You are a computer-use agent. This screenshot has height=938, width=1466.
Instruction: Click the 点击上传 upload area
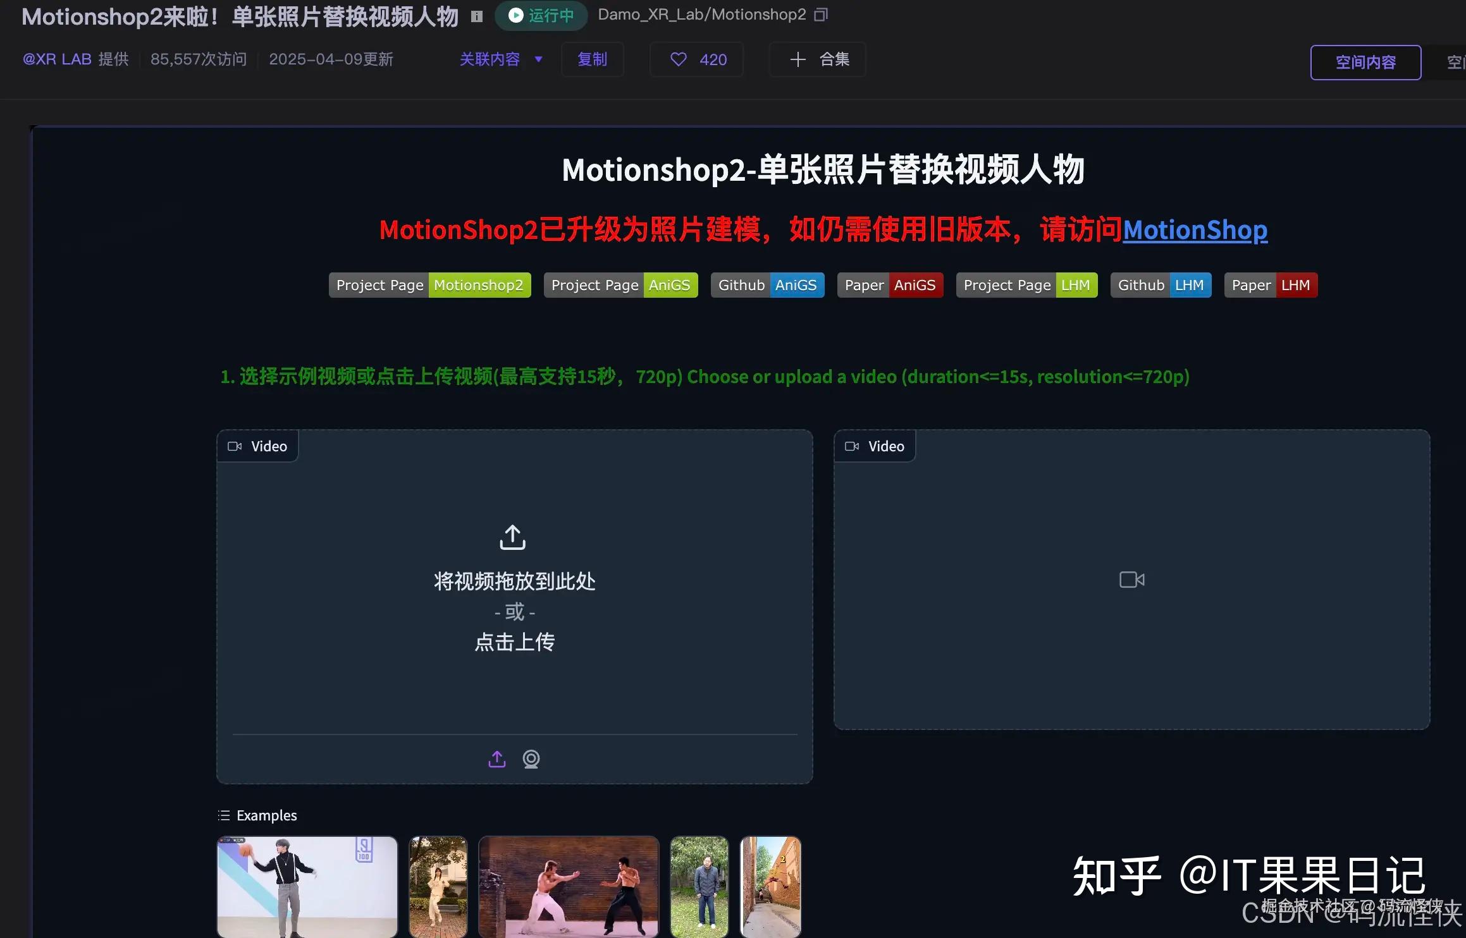pos(514,642)
